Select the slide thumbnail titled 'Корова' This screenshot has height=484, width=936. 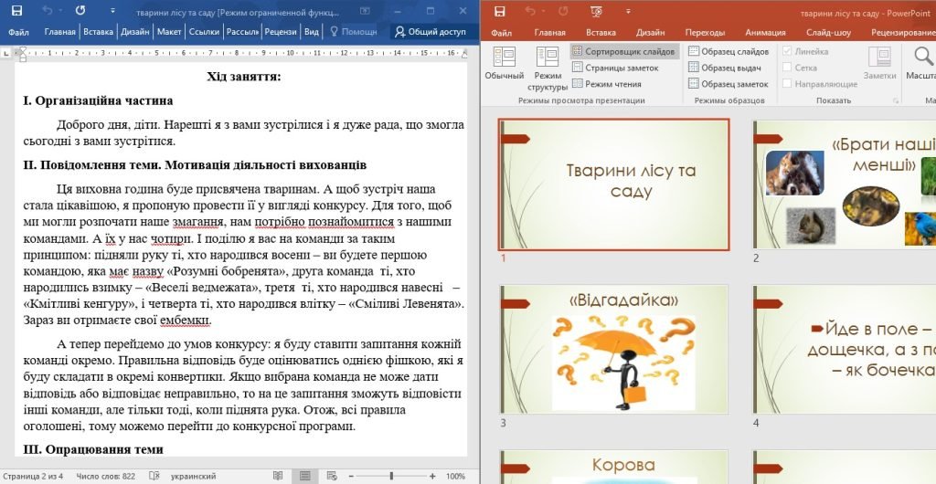point(613,467)
